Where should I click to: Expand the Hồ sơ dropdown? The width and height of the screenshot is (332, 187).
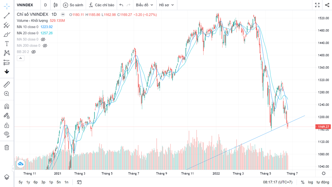[x=167, y=5]
